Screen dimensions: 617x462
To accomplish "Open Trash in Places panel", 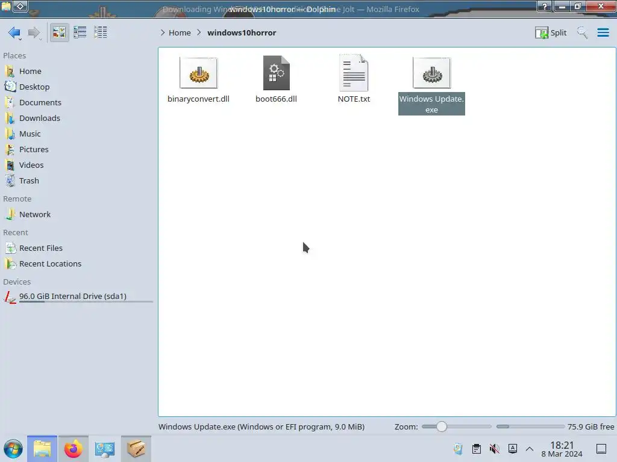I will click(x=78, y=181).
